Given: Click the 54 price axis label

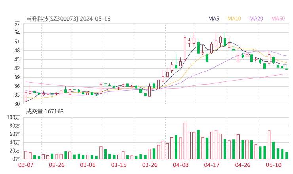Looking at the screenshot, I should click(x=17, y=33).
